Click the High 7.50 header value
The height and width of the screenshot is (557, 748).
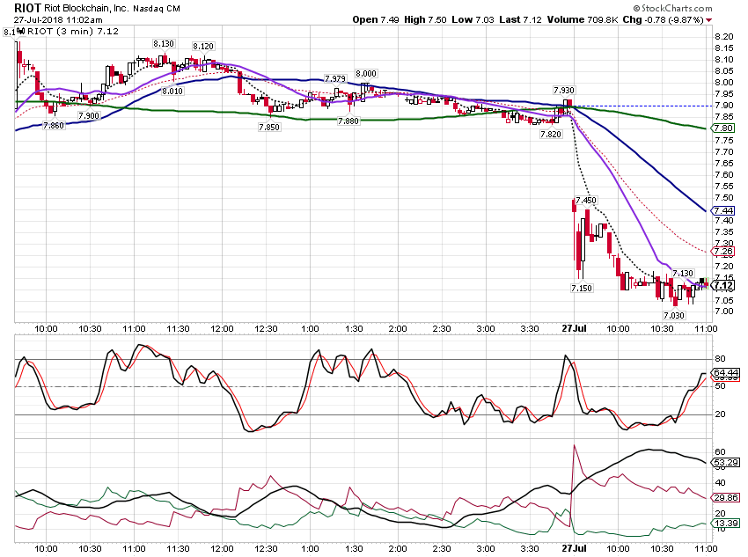(425, 19)
